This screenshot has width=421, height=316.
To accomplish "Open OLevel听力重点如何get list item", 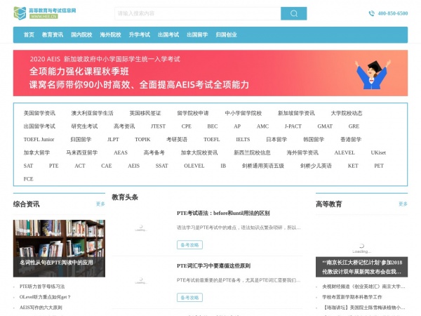I will pos(45,297).
